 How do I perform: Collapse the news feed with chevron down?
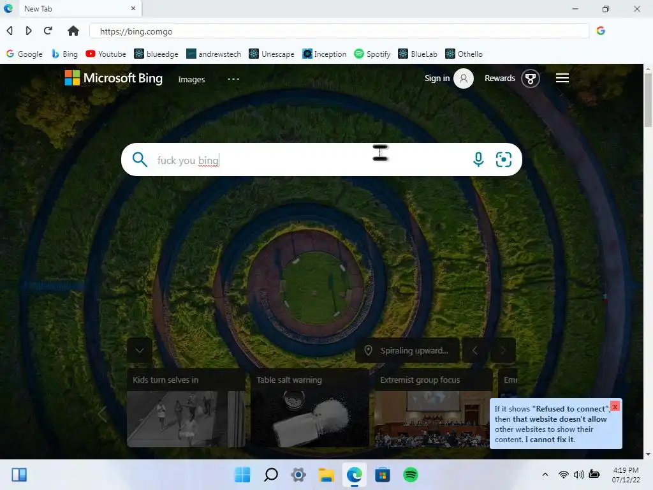coord(140,350)
